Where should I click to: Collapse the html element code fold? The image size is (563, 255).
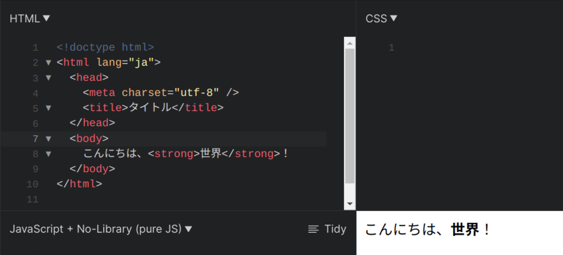click(x=48, y=62)
